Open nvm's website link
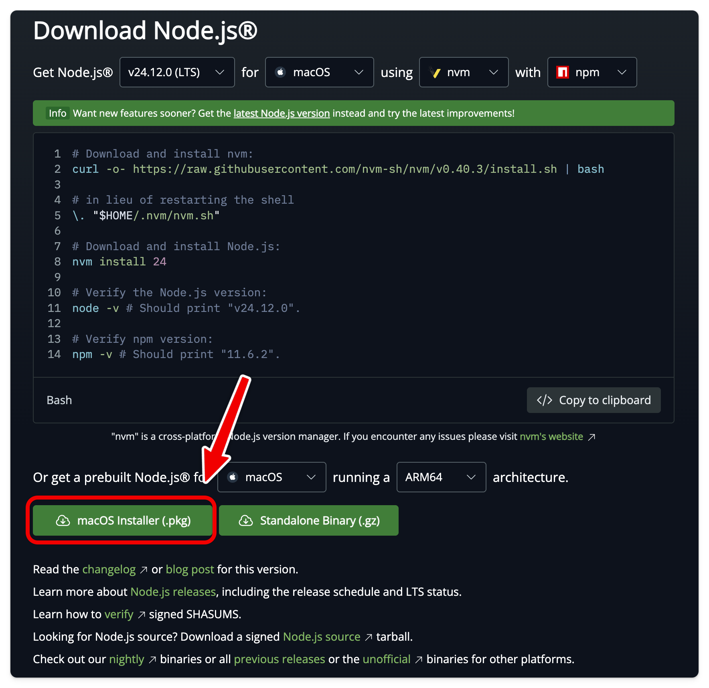Image resolution: width=709 pixels, height=688 pixels. (551, 437)
